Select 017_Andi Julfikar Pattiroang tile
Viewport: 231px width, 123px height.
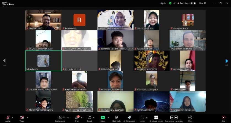pyautogui.click(x=43, y=40)
